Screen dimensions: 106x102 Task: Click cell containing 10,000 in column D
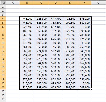point(56,43)
